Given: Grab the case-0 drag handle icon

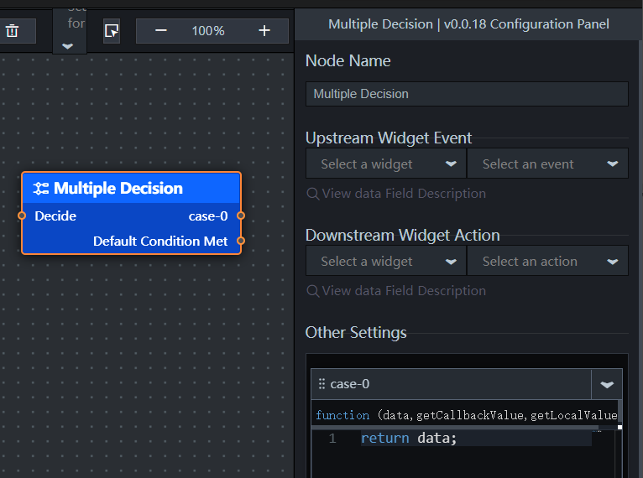Looking at the screenshot, I should click(x=321, y=384).
